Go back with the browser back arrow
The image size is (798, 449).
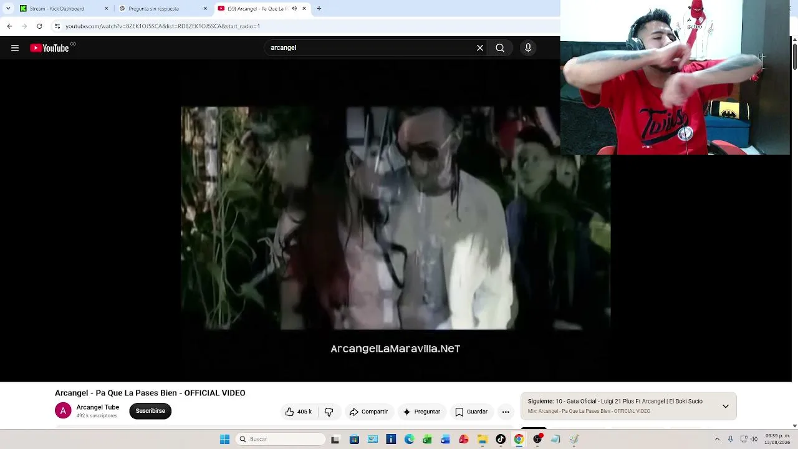click(x=9, y=26)
